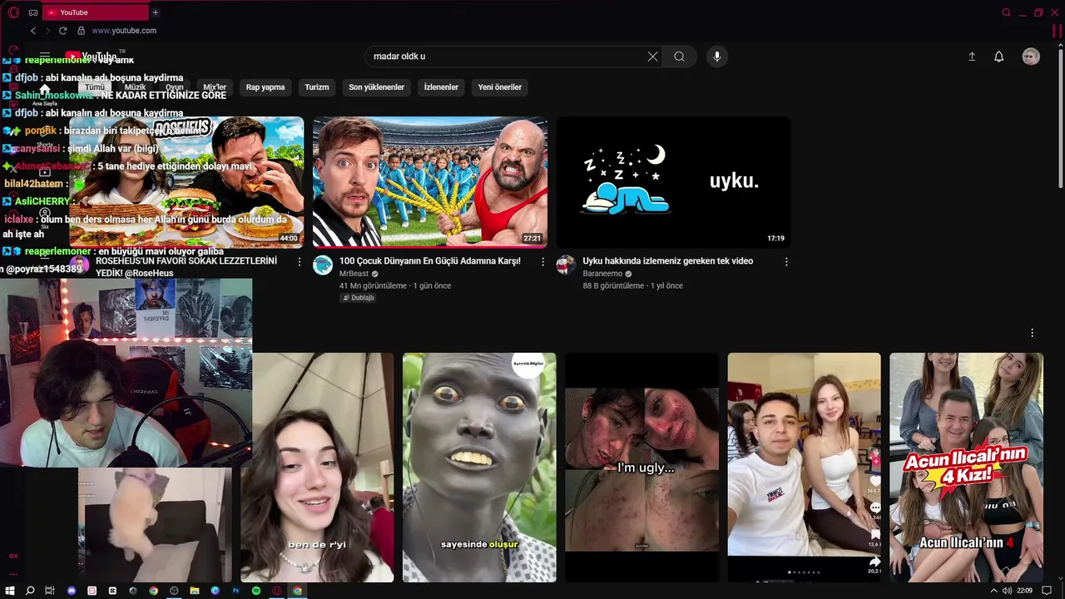
Task: Open YouTube guide hamburger menu
Action: (45, 57)
